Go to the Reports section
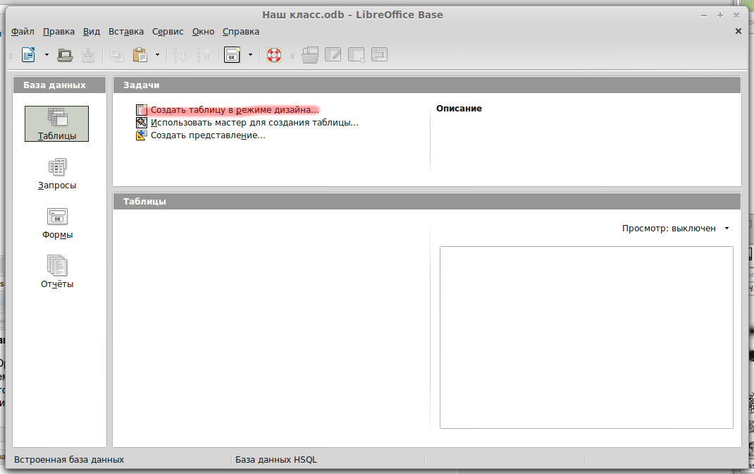754x474 pixels. click(57, 272)
